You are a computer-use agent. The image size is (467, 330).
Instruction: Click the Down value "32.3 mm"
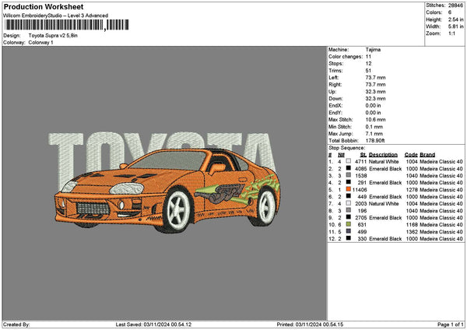pyautogui.click(x=375, y=99)
